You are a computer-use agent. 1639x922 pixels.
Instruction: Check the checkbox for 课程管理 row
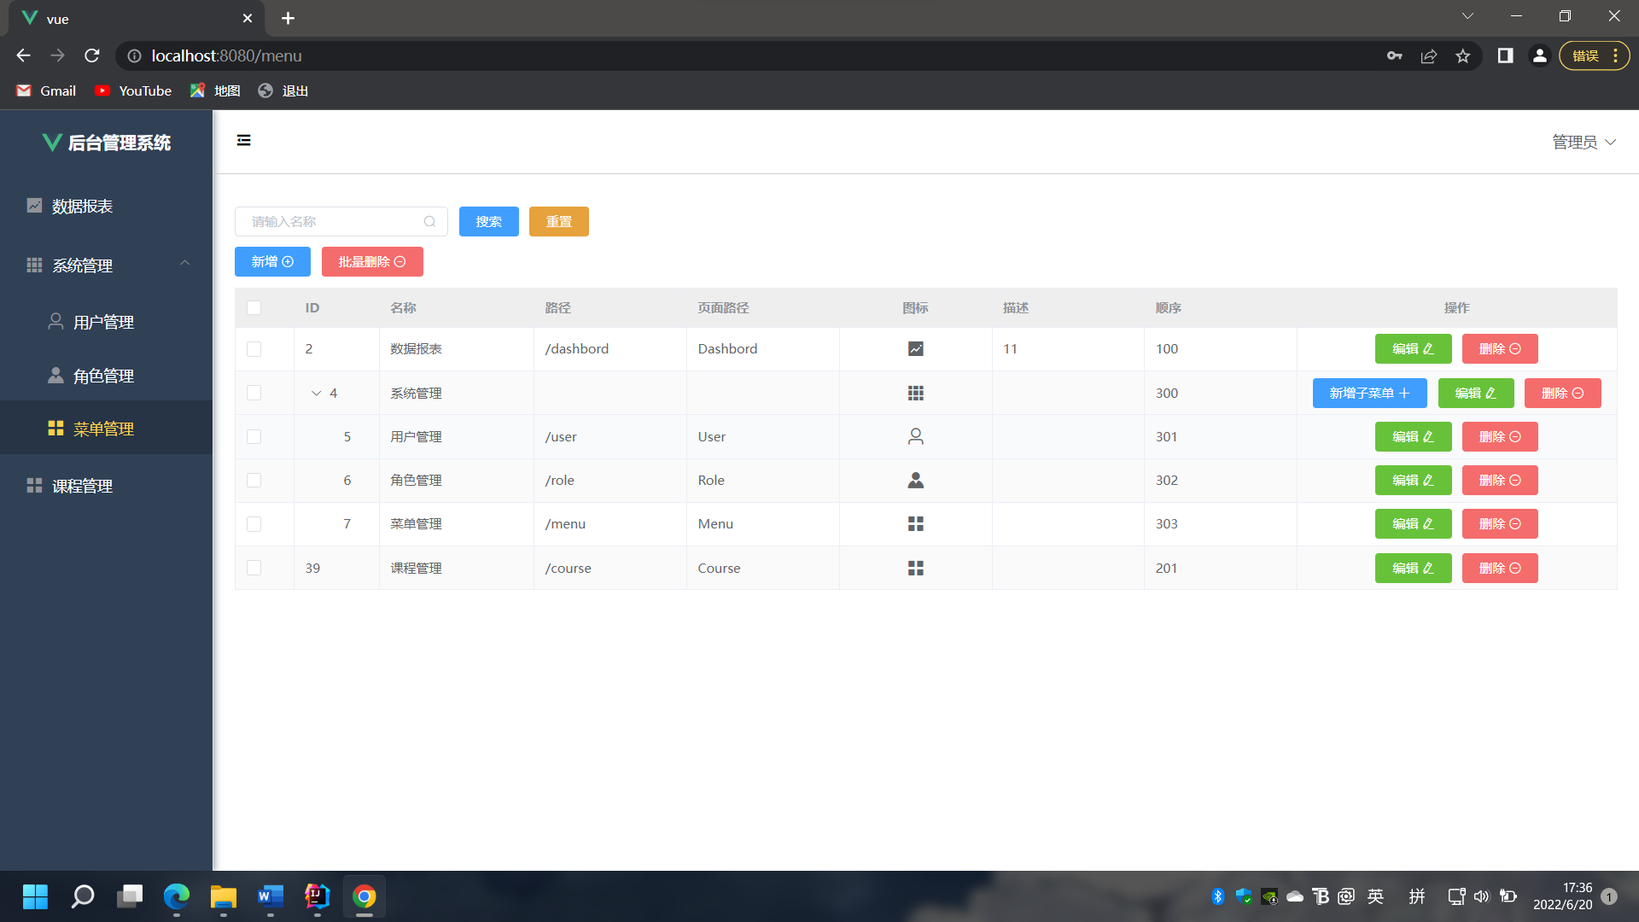tap(254, 568)
